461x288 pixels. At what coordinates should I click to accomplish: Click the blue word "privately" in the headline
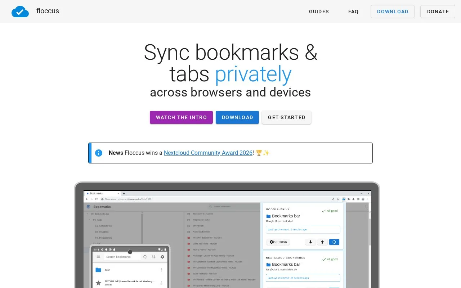(253, 74)
